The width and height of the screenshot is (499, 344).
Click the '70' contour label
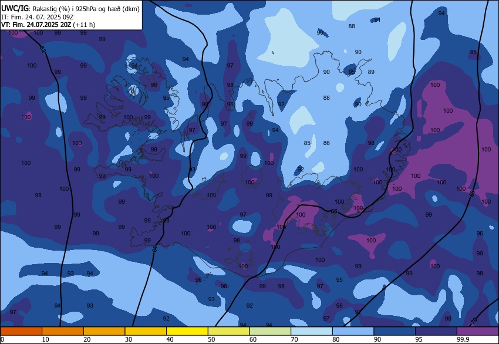click(x=474, y=321)
